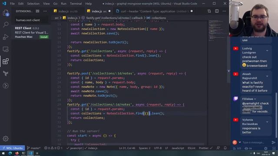
Task: Click the chat user avatar icon
Action: (235, 143)
